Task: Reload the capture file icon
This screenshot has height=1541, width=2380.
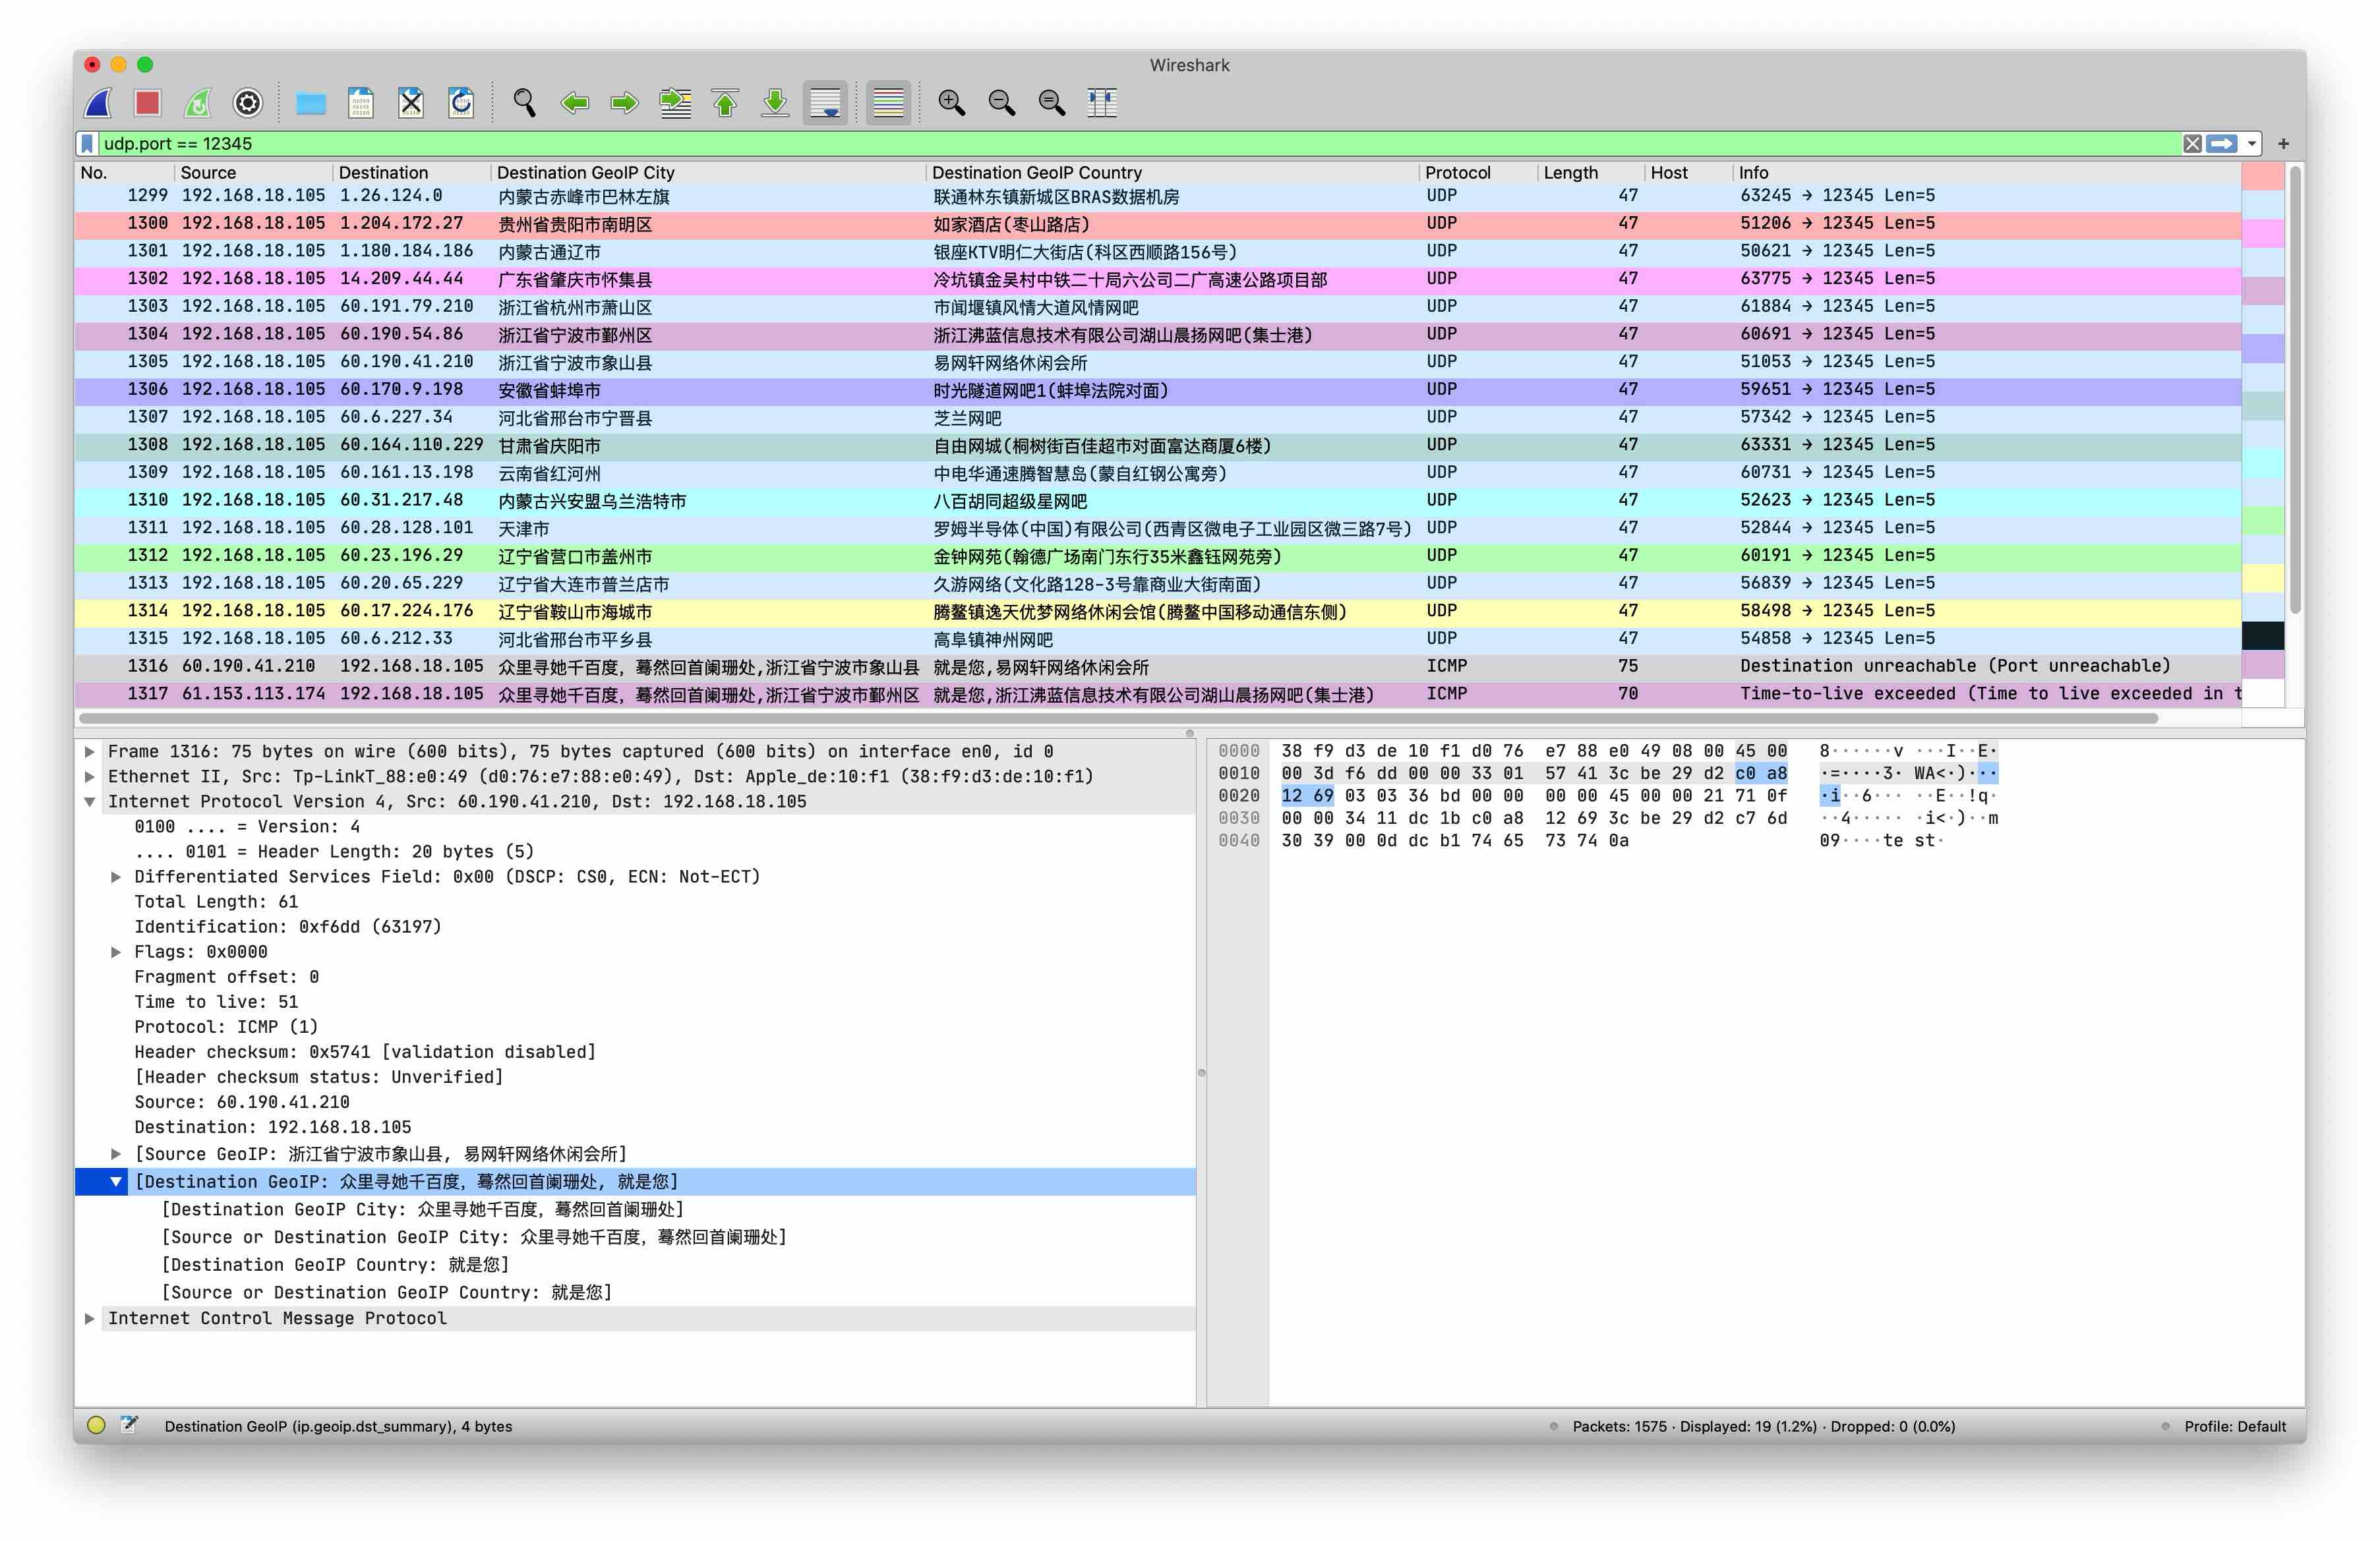Action: [461, 102]
